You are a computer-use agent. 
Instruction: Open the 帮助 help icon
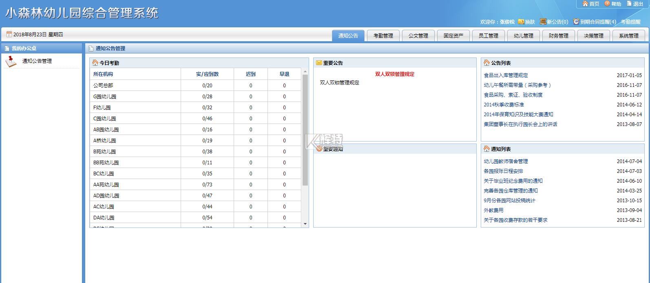(x=607, y=4)
